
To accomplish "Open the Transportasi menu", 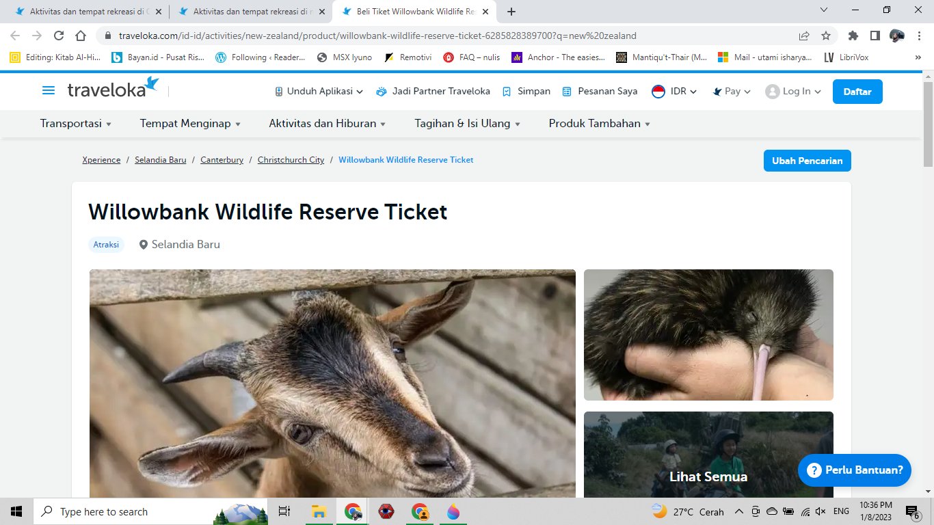I will click(x=75, y=124).
